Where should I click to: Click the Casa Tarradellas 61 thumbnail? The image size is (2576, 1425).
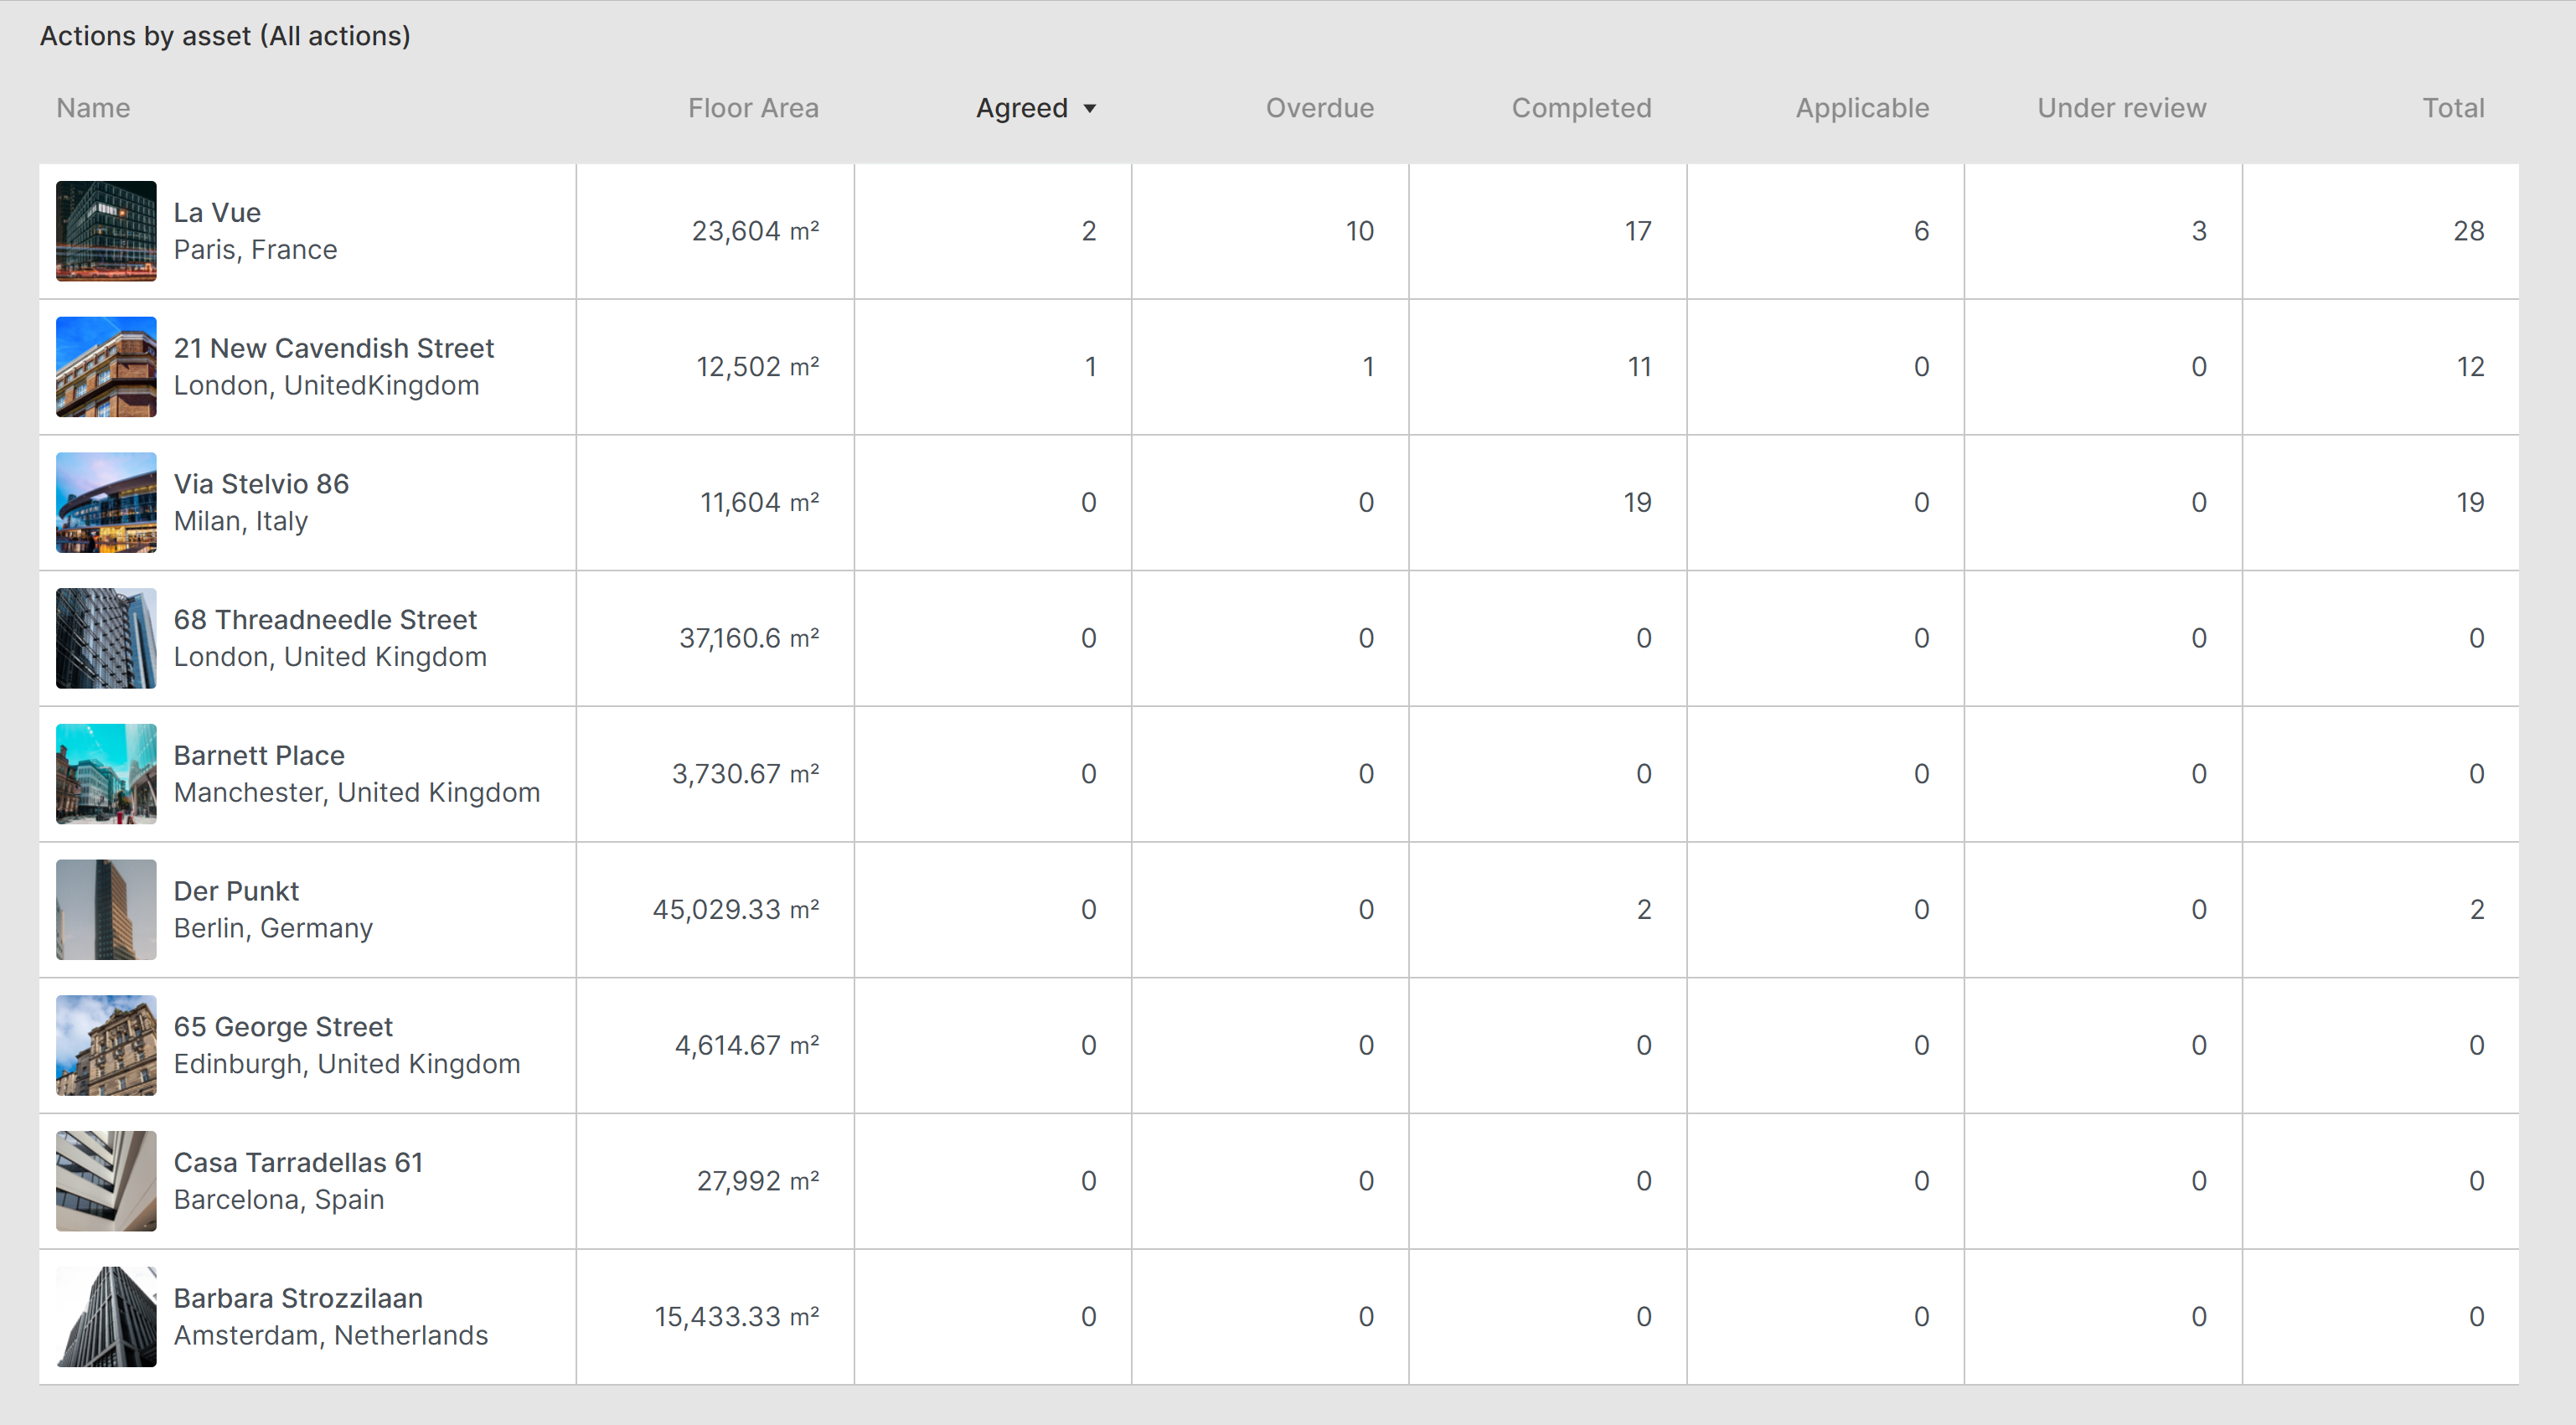click(x=106, y=1181)
